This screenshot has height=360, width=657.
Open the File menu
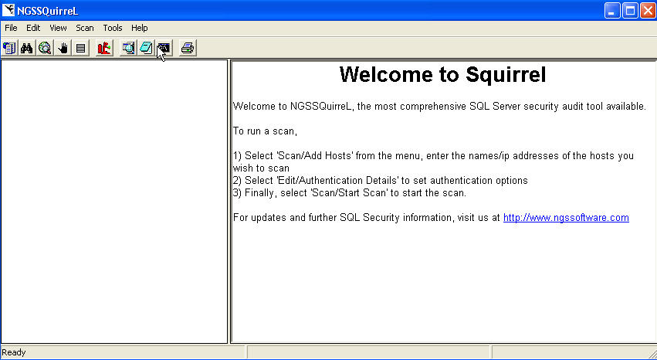(12, 28)
